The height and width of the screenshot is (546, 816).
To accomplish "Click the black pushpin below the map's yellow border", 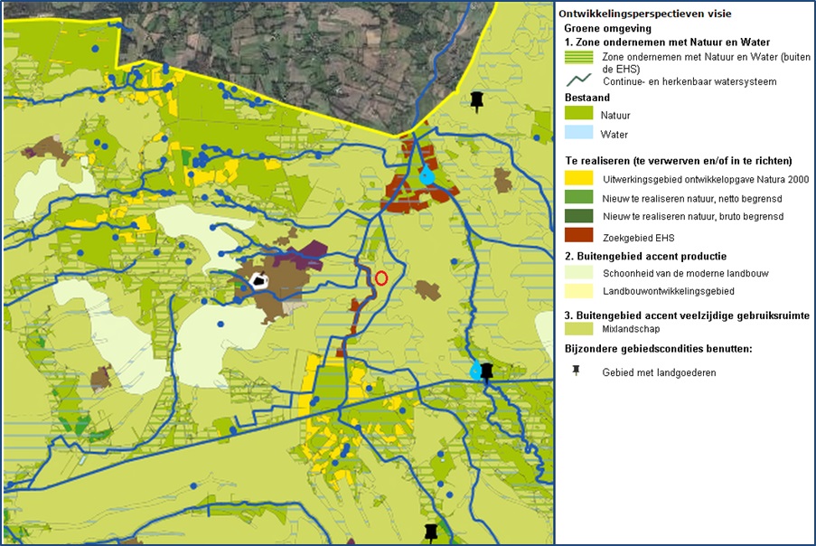I will coord(477,101).
